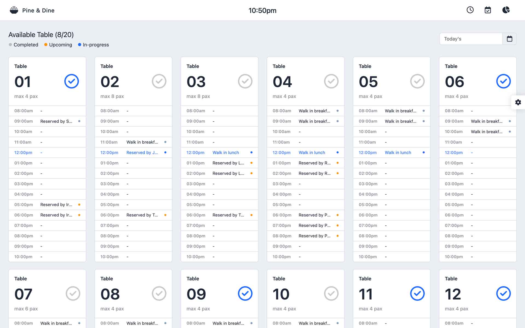This screenshot has width=525, height=328.
Task: Select the empty 03:00pm slot on Table 05
Action: (391, 184)
